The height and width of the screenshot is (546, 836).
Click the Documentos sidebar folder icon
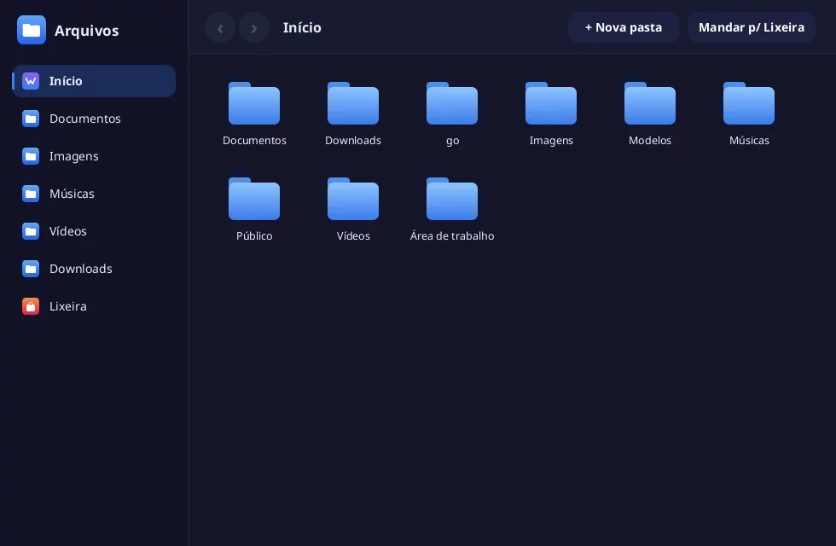[31, 119]
